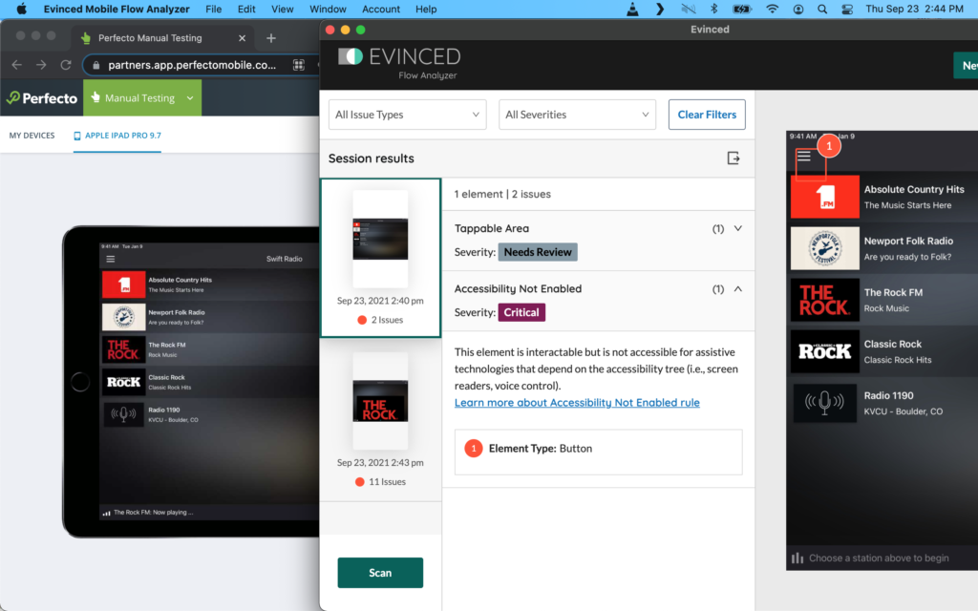Image resolution: width=978 pixels, height=611 pixels.
Task: Select Newport Folk Radio on the Perfecto iPad
Action: [210, 317]
